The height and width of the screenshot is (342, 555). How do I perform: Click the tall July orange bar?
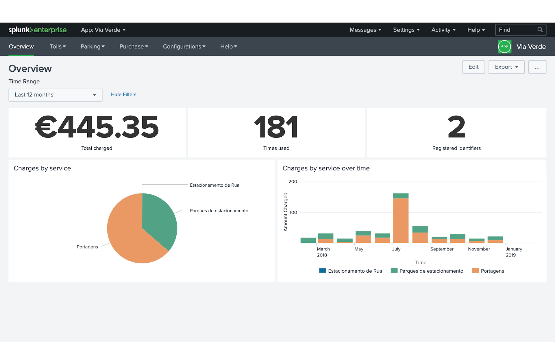[401, 220]
